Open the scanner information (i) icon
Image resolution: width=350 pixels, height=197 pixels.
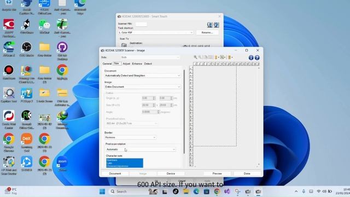click(251, 57)
